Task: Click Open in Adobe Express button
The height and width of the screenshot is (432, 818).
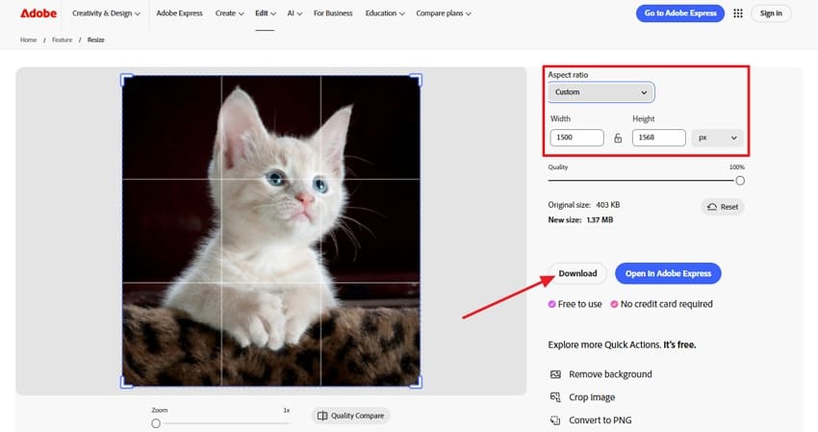Action: point(668,273)
